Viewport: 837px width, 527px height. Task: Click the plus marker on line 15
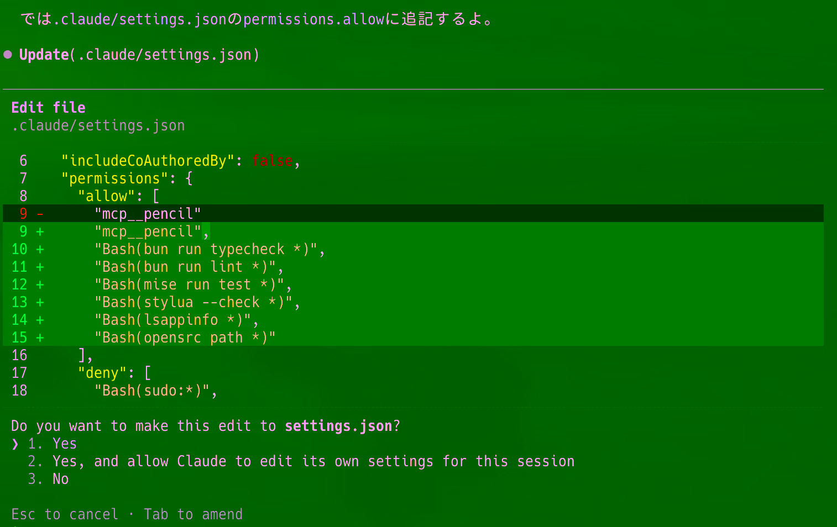click(x=40, y=338)
